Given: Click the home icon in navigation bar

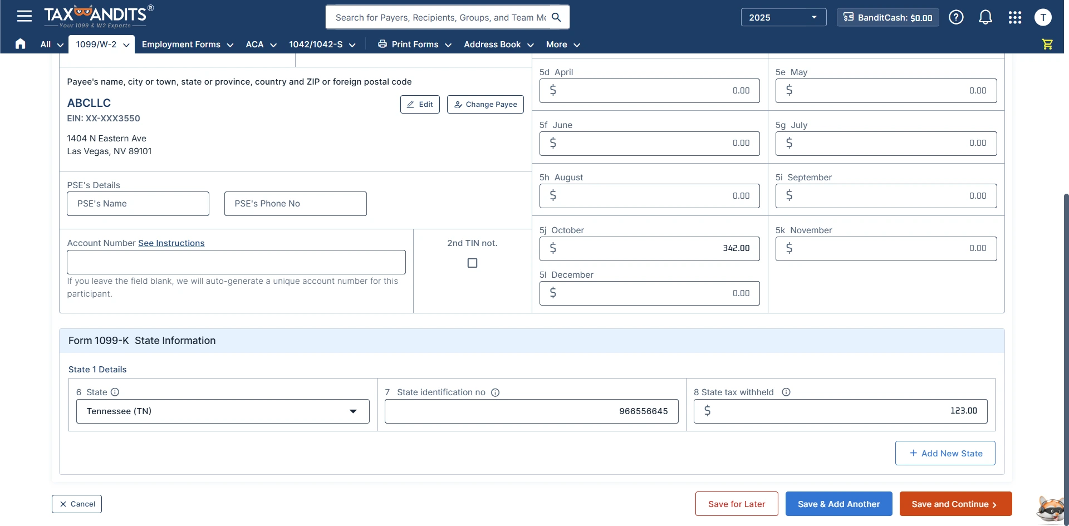Looking at the screenshot, I should [21, 44].
